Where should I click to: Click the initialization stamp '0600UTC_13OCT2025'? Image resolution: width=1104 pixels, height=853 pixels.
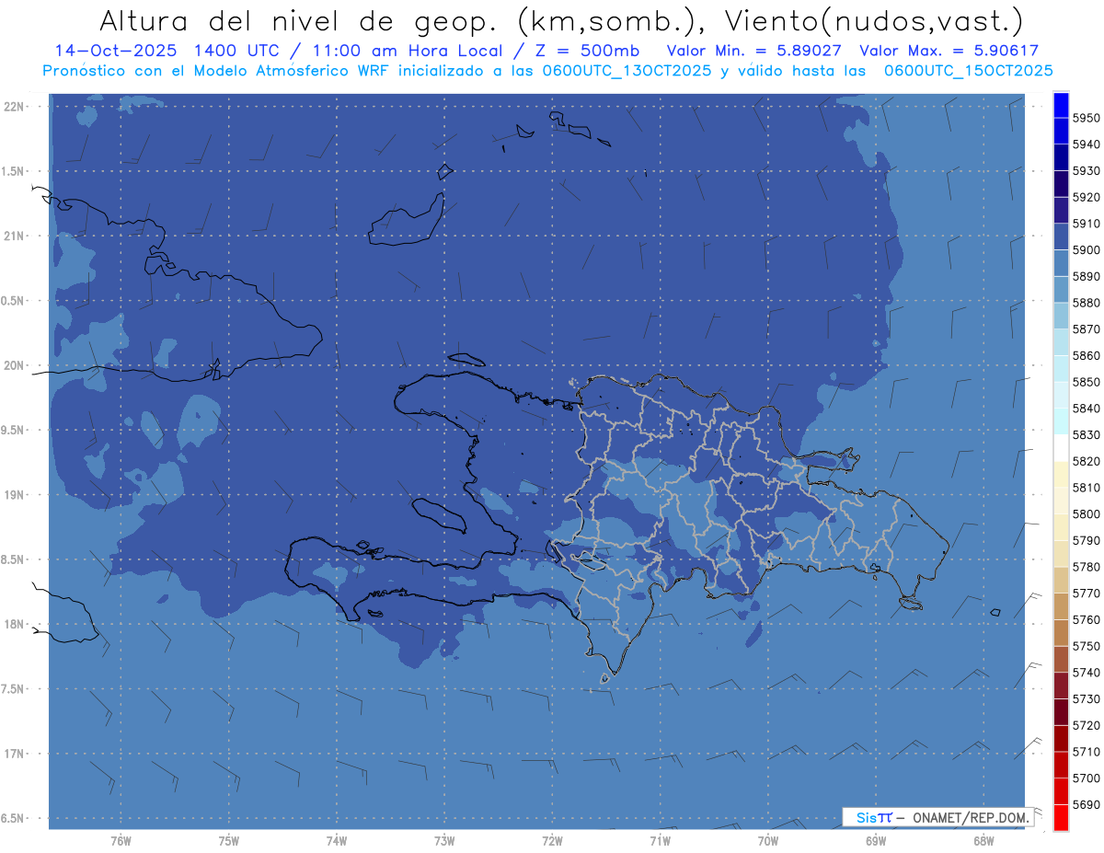pos(625,70)
